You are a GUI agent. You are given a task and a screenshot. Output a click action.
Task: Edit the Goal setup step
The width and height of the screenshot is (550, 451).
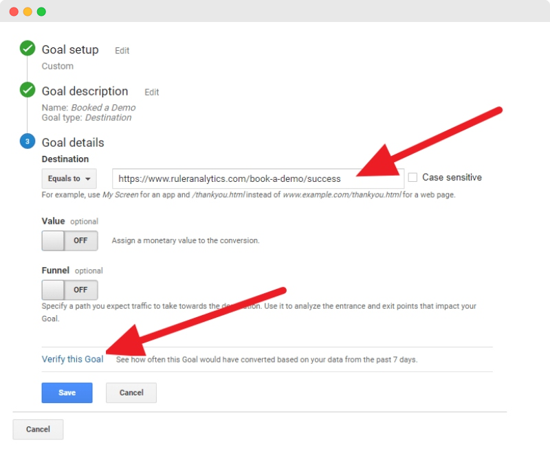(122, 51)
